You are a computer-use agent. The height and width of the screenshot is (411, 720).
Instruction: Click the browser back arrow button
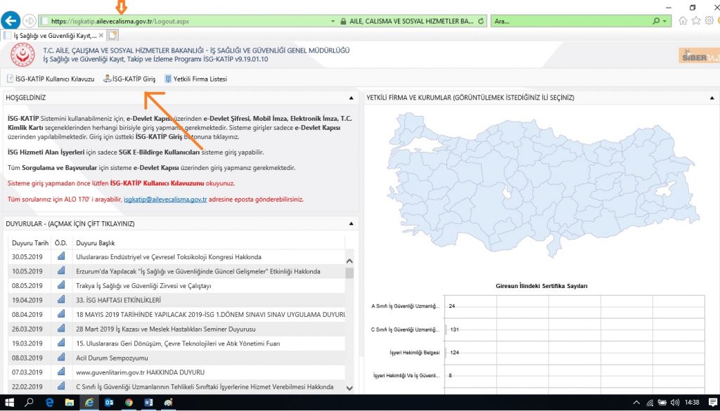(x=11, y=20)
